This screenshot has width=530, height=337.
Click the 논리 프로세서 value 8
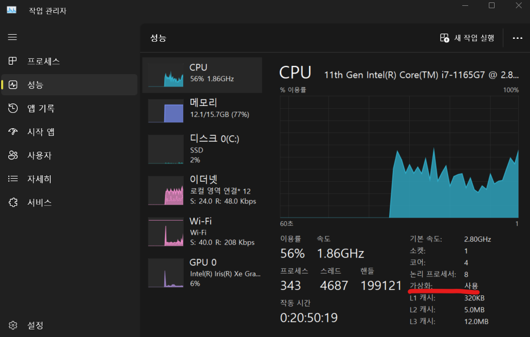[466, 274]
